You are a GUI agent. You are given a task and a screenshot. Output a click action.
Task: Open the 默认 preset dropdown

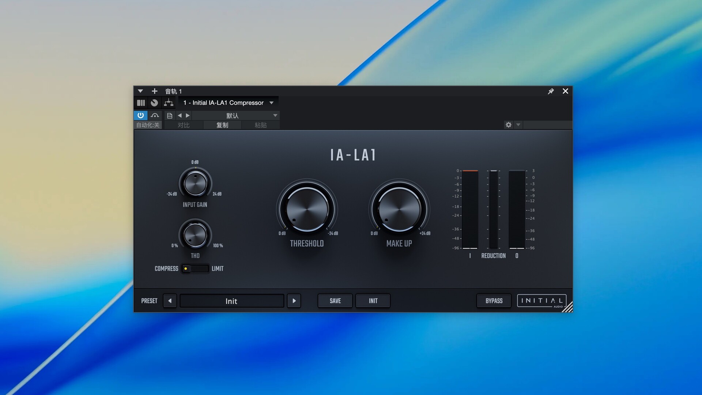pos(235,116)
